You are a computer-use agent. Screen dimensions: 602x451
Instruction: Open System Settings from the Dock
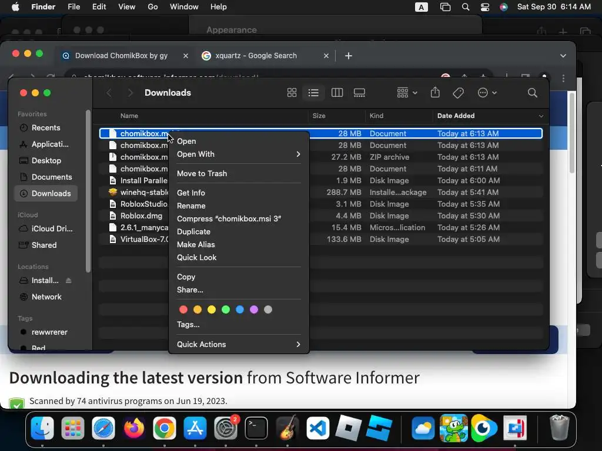[x=226, y=428]
